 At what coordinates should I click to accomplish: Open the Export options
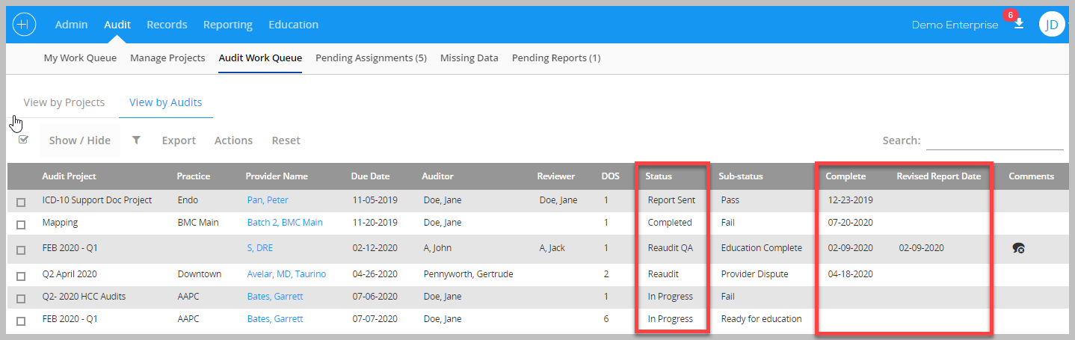click(x=179, y=140)
